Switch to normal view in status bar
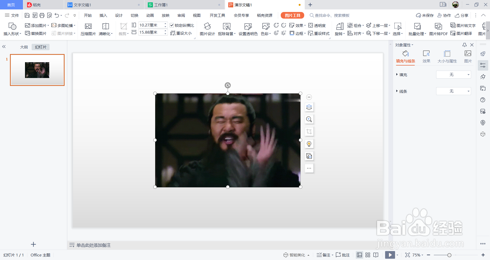This screenshot has height=260, width=490. click(359, 255)
